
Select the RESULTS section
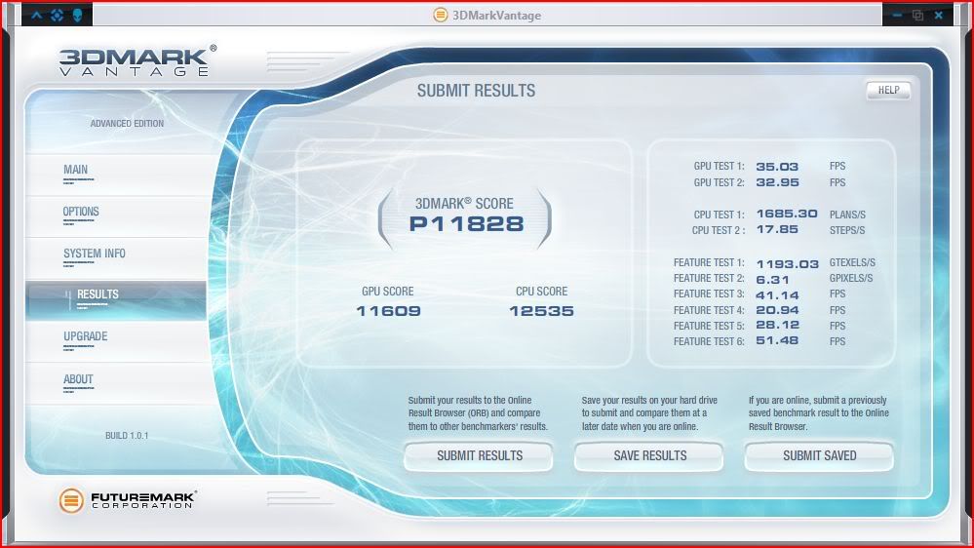coord(116,300)
